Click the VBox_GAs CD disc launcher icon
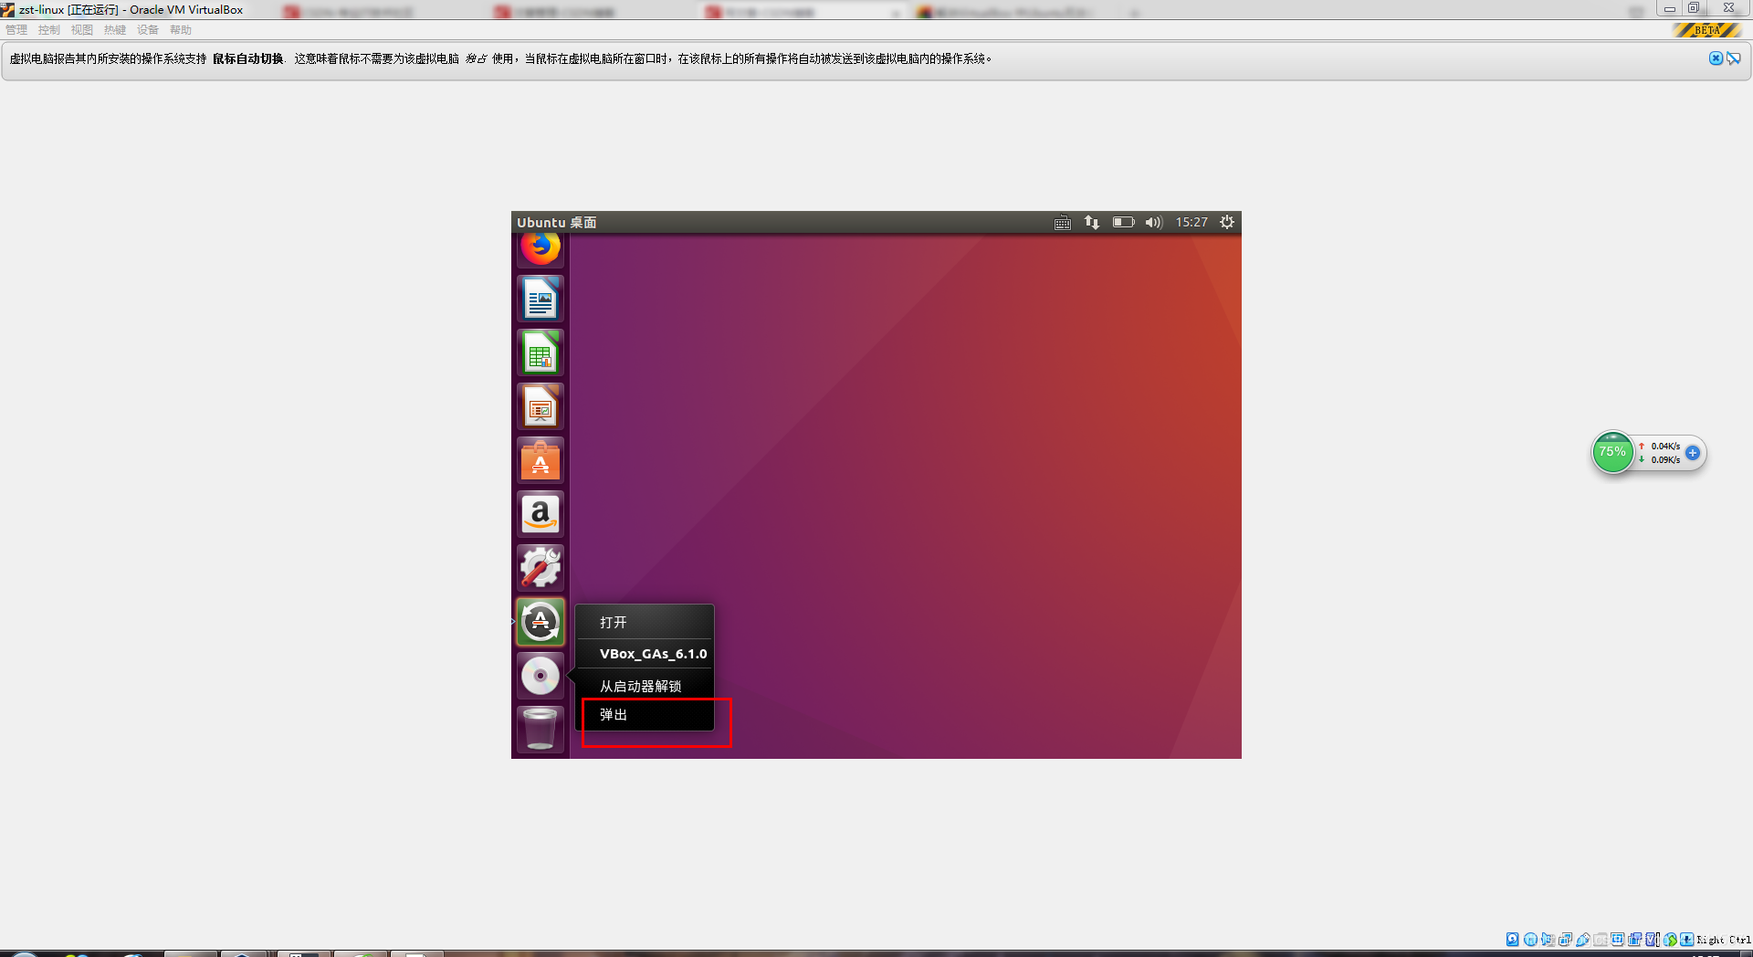 (x=541, y=676)
